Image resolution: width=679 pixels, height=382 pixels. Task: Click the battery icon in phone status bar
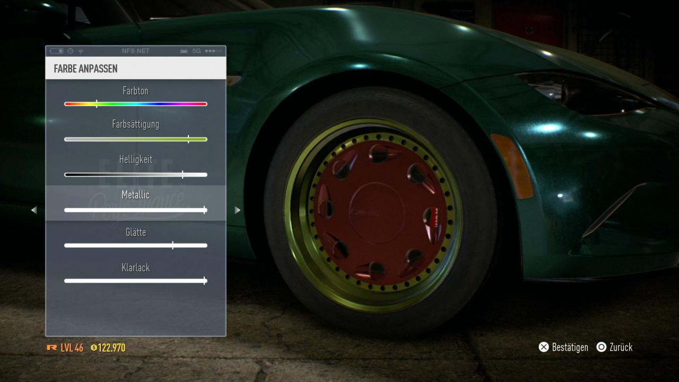pos(57,51)
